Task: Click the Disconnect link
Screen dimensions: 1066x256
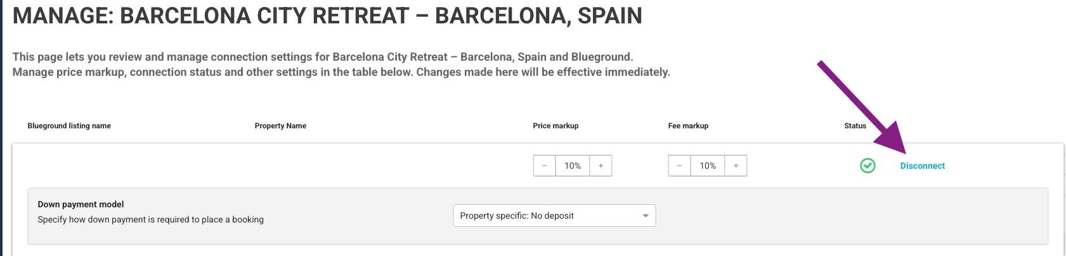Action: [922, 166]
